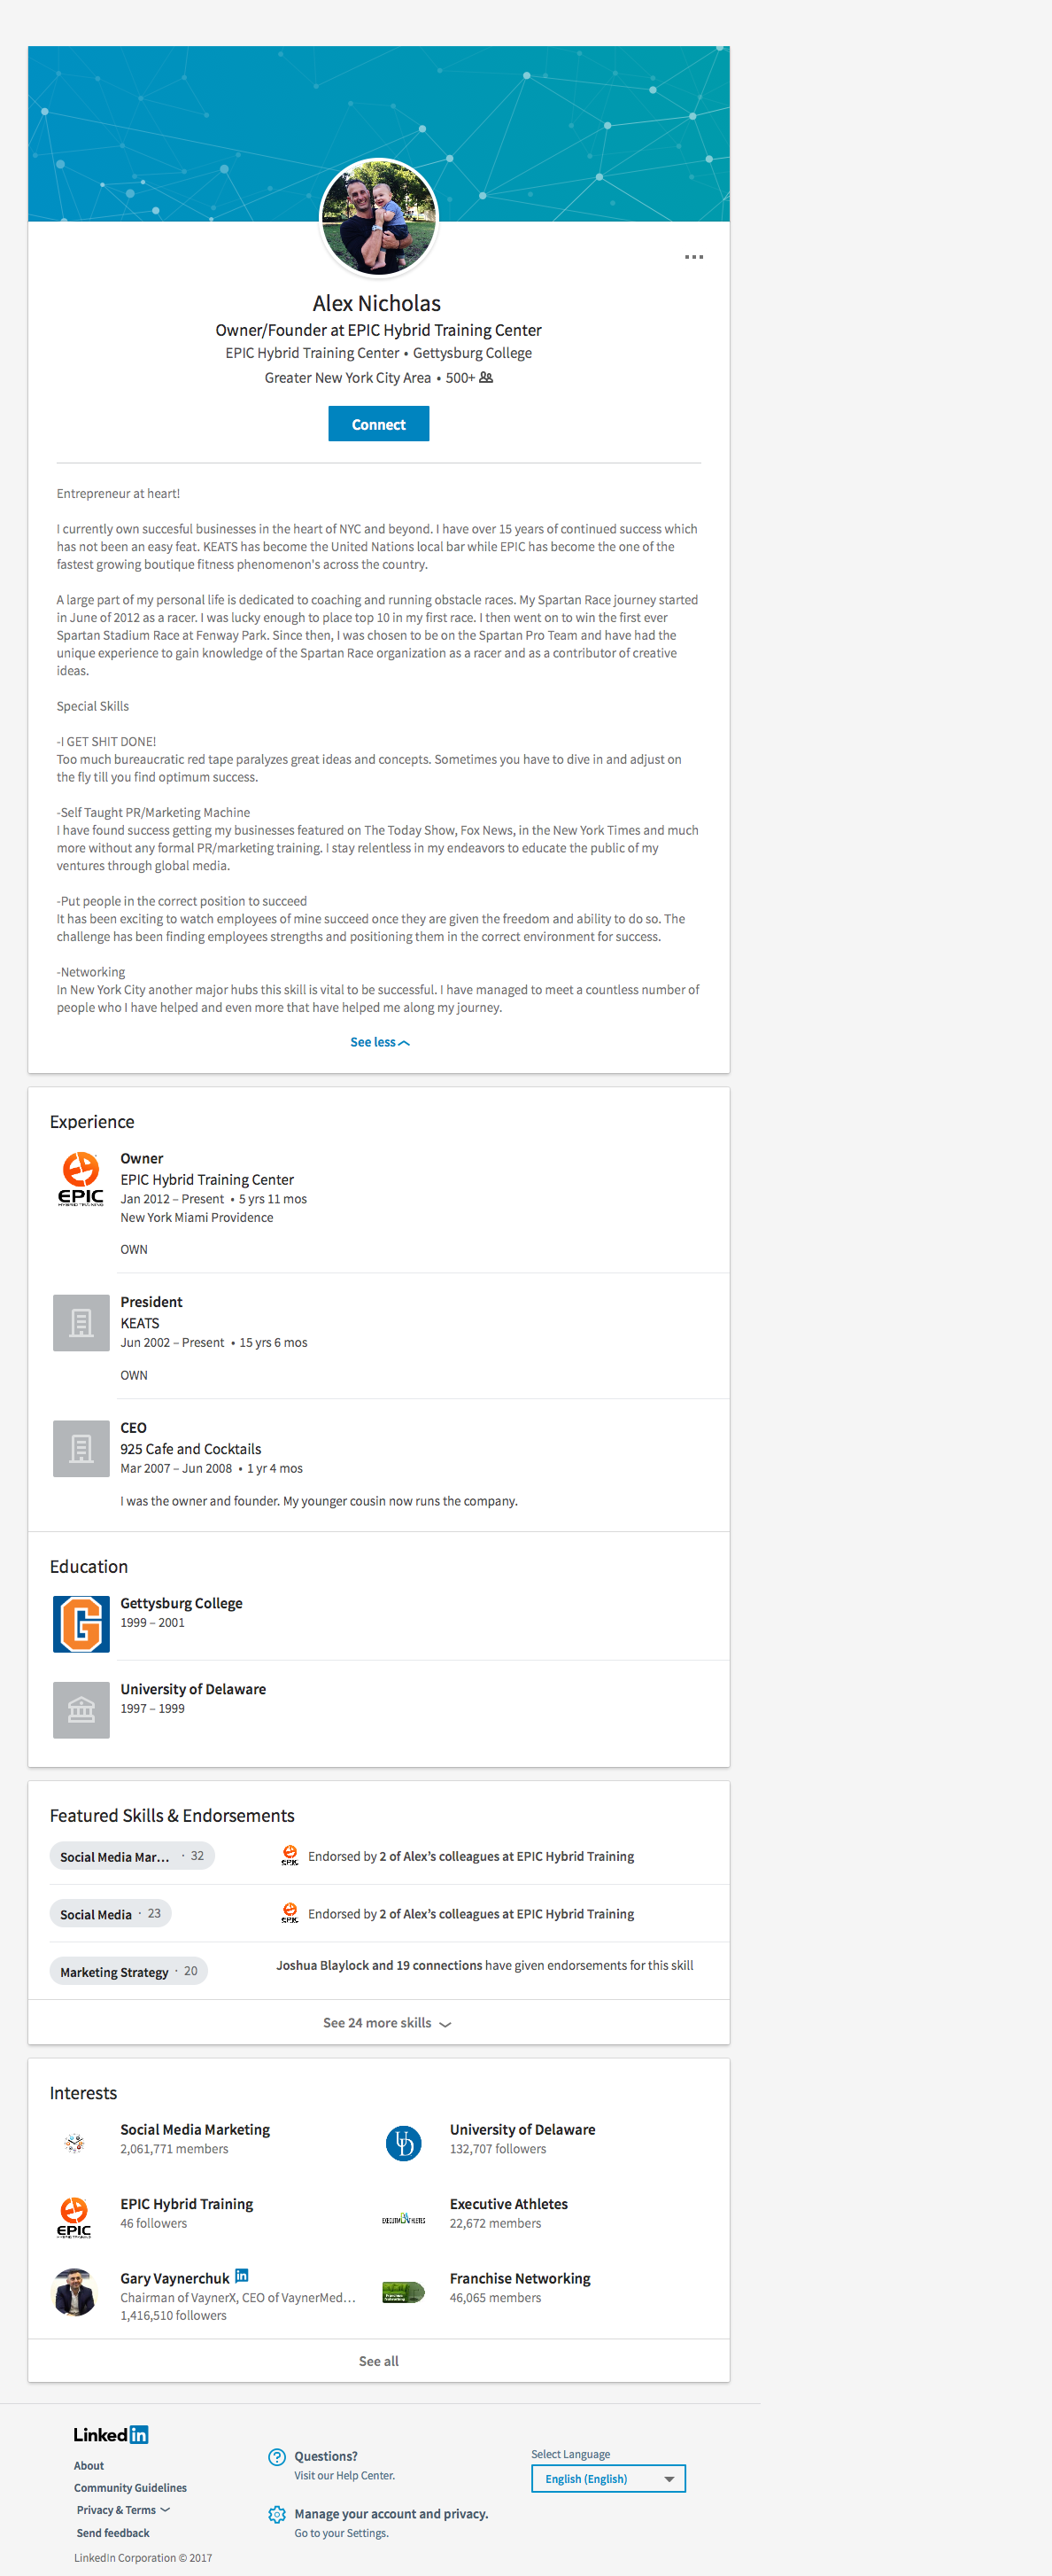Image resolution: width=1052 pixels, height=2576 pixels.
Task: Click the EPIC Hybrid Training Center logo in Experience
Action: 81,1179
